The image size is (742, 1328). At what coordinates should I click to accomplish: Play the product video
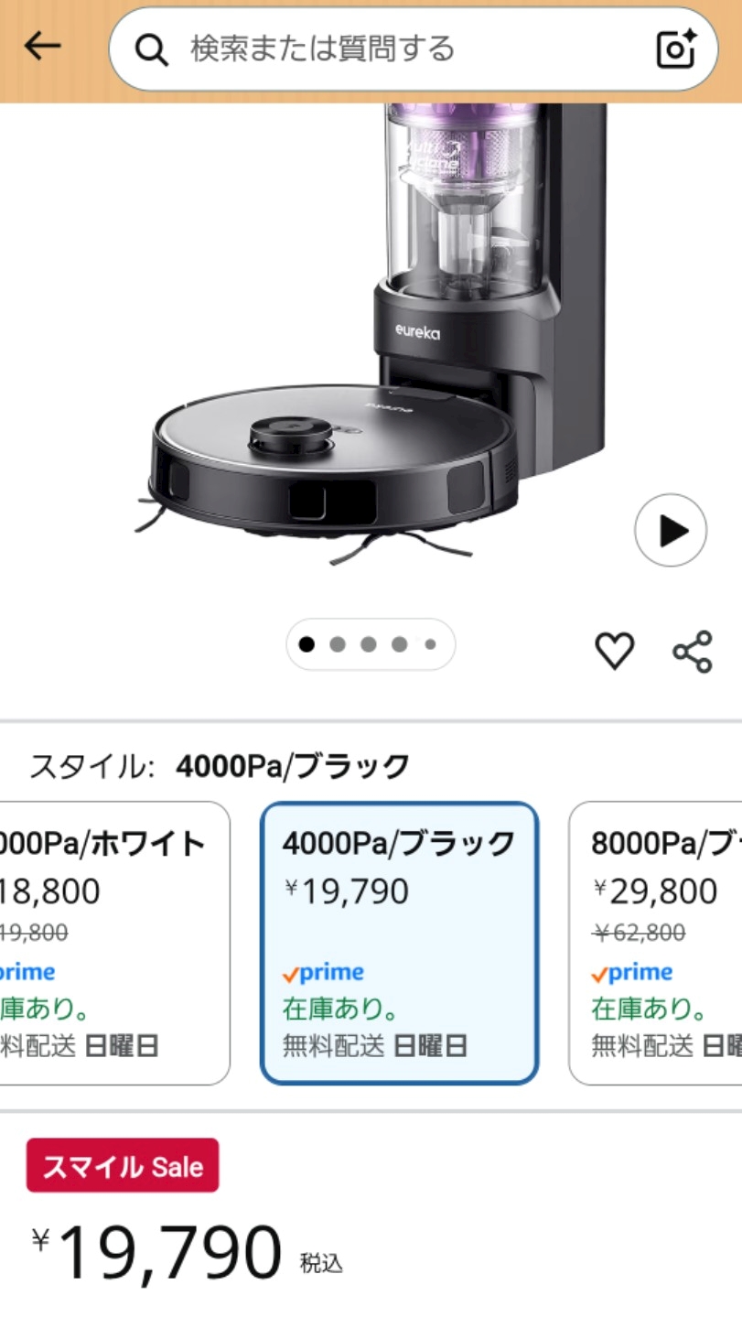[671, 530]
